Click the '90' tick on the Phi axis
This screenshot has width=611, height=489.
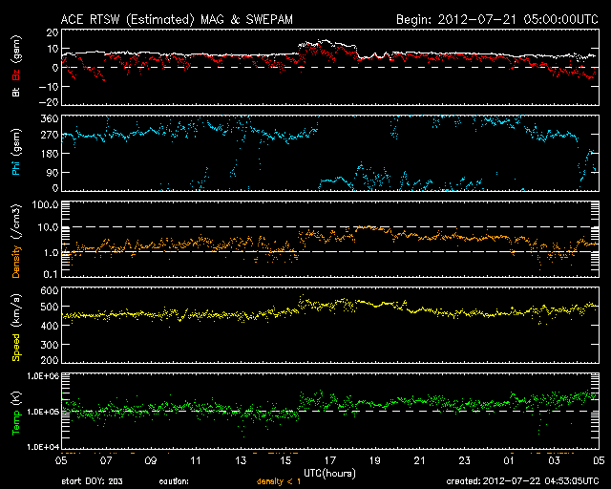point(53,172)
